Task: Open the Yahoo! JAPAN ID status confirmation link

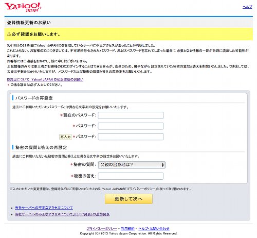Action: [x=45, y=79]
